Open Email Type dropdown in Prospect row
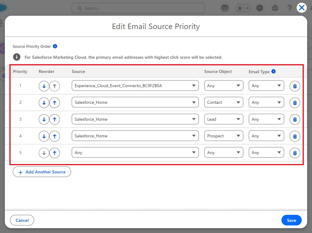Viewport: 312px width, 233px height. (x=266, y=136)
